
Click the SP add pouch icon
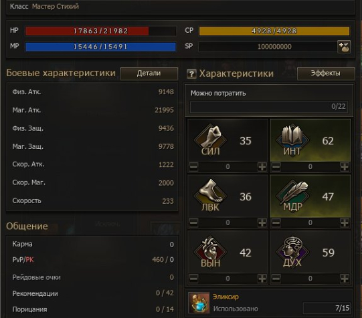pos(344,47)
